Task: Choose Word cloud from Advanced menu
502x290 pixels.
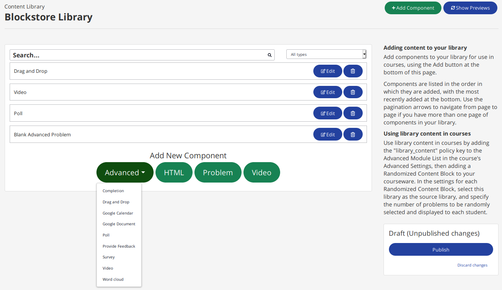Action: click(113, 279)
